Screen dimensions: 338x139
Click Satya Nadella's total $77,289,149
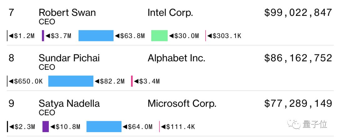pos(298,103)
